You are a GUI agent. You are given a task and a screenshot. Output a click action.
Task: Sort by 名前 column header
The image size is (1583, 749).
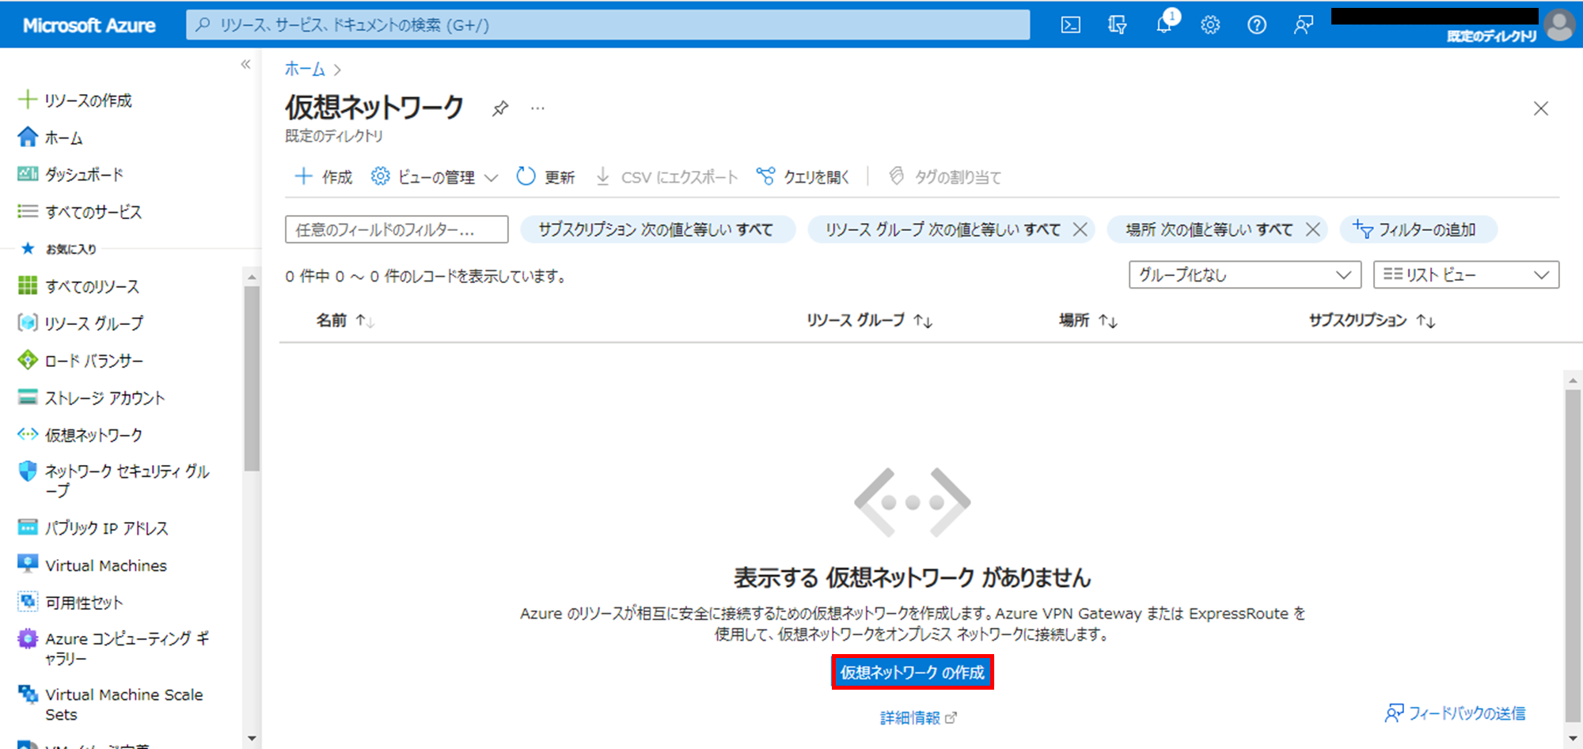pos(345,320)
